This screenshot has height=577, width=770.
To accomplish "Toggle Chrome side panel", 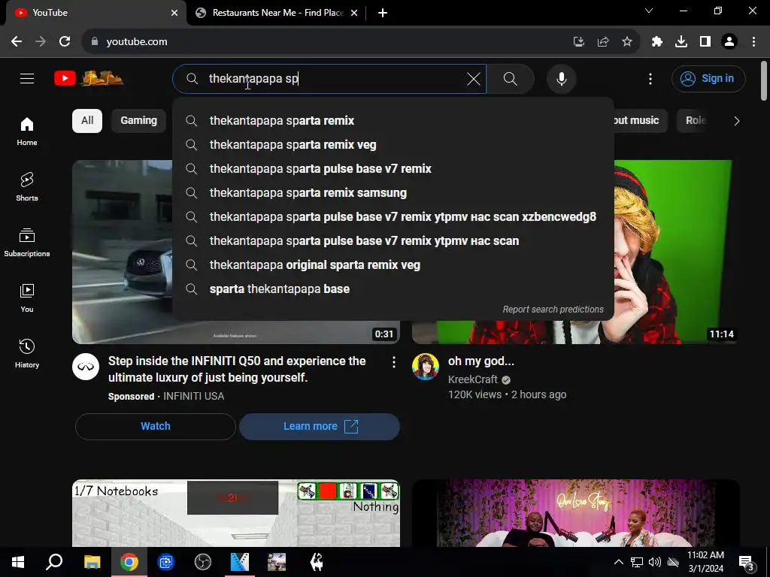I will pyautogui.click(x=705, y=42).
